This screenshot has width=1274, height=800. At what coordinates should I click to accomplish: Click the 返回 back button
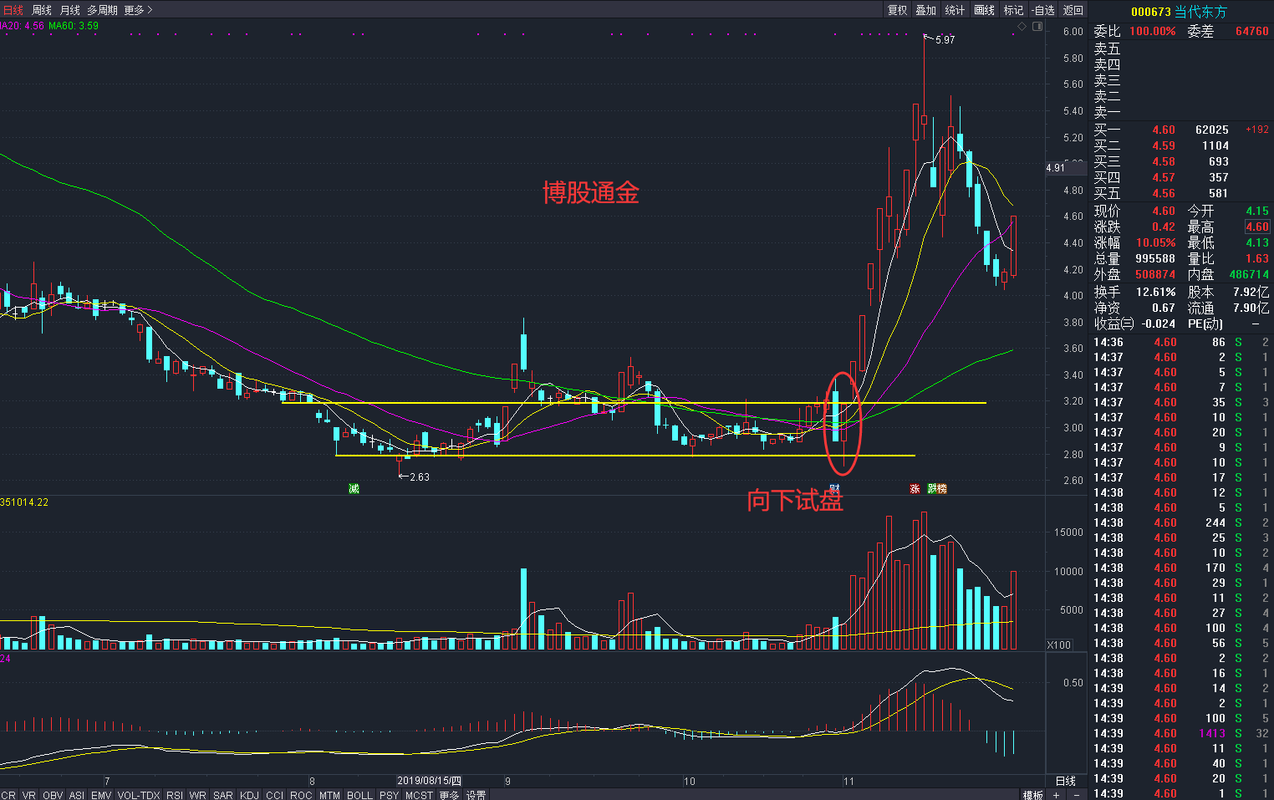tap(1073, 10)
